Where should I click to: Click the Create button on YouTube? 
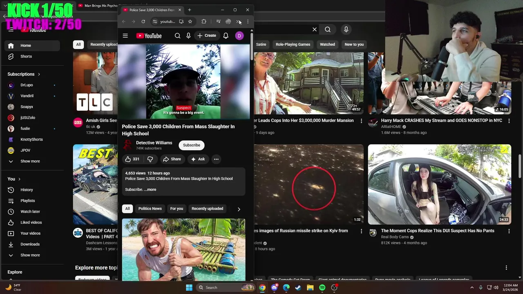pyautogui.click(x=207, y=36)
